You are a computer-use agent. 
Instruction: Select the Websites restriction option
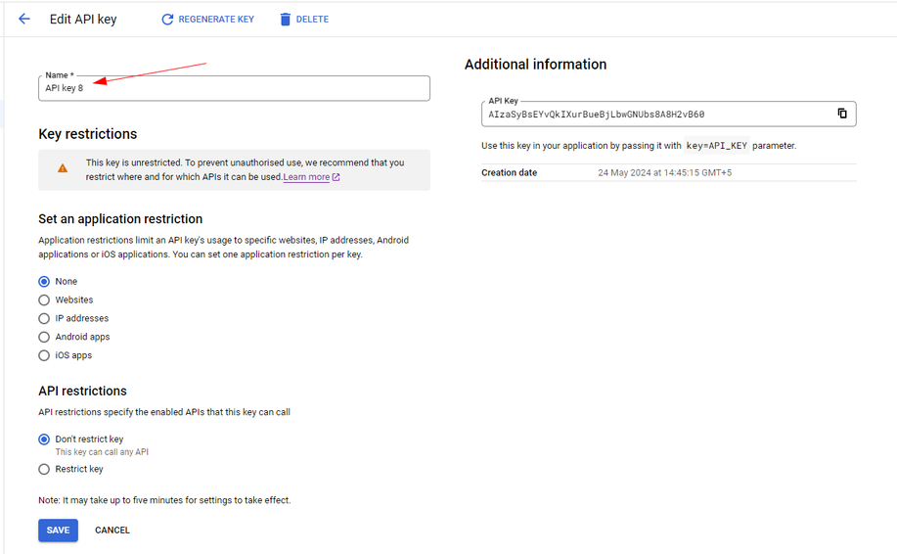pyautogui.click(x=44, y=300)
